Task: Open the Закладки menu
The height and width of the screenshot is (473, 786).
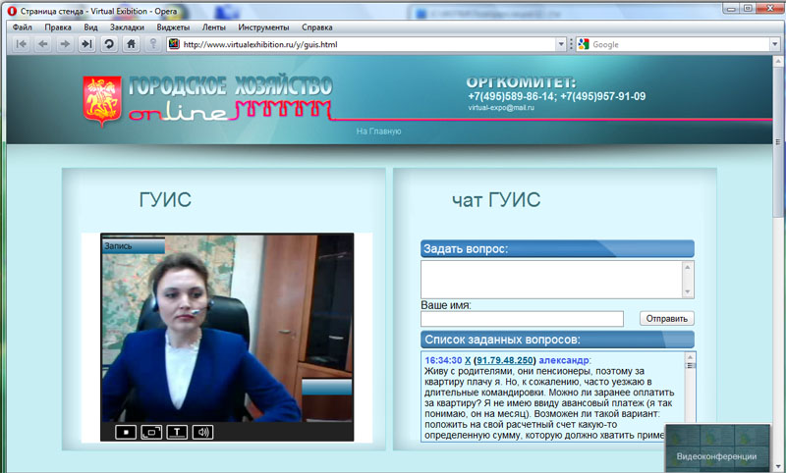Action: coord(128,27)
